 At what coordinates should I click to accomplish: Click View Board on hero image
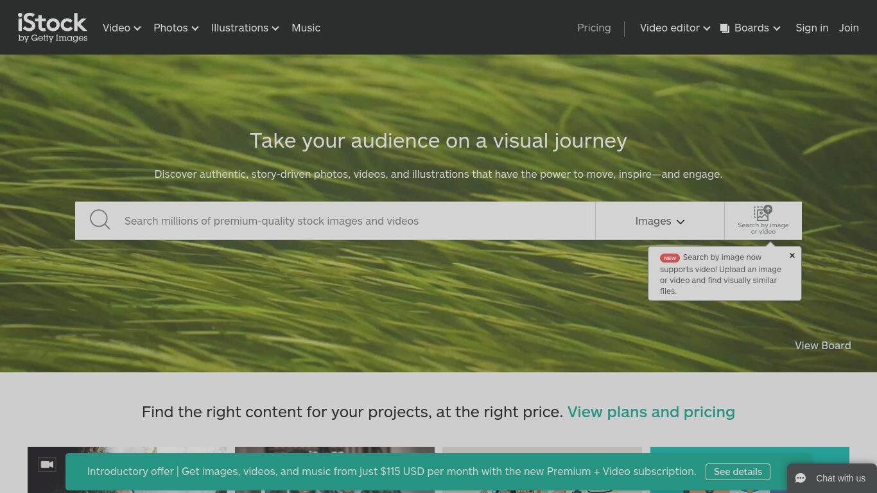(823, 345)
